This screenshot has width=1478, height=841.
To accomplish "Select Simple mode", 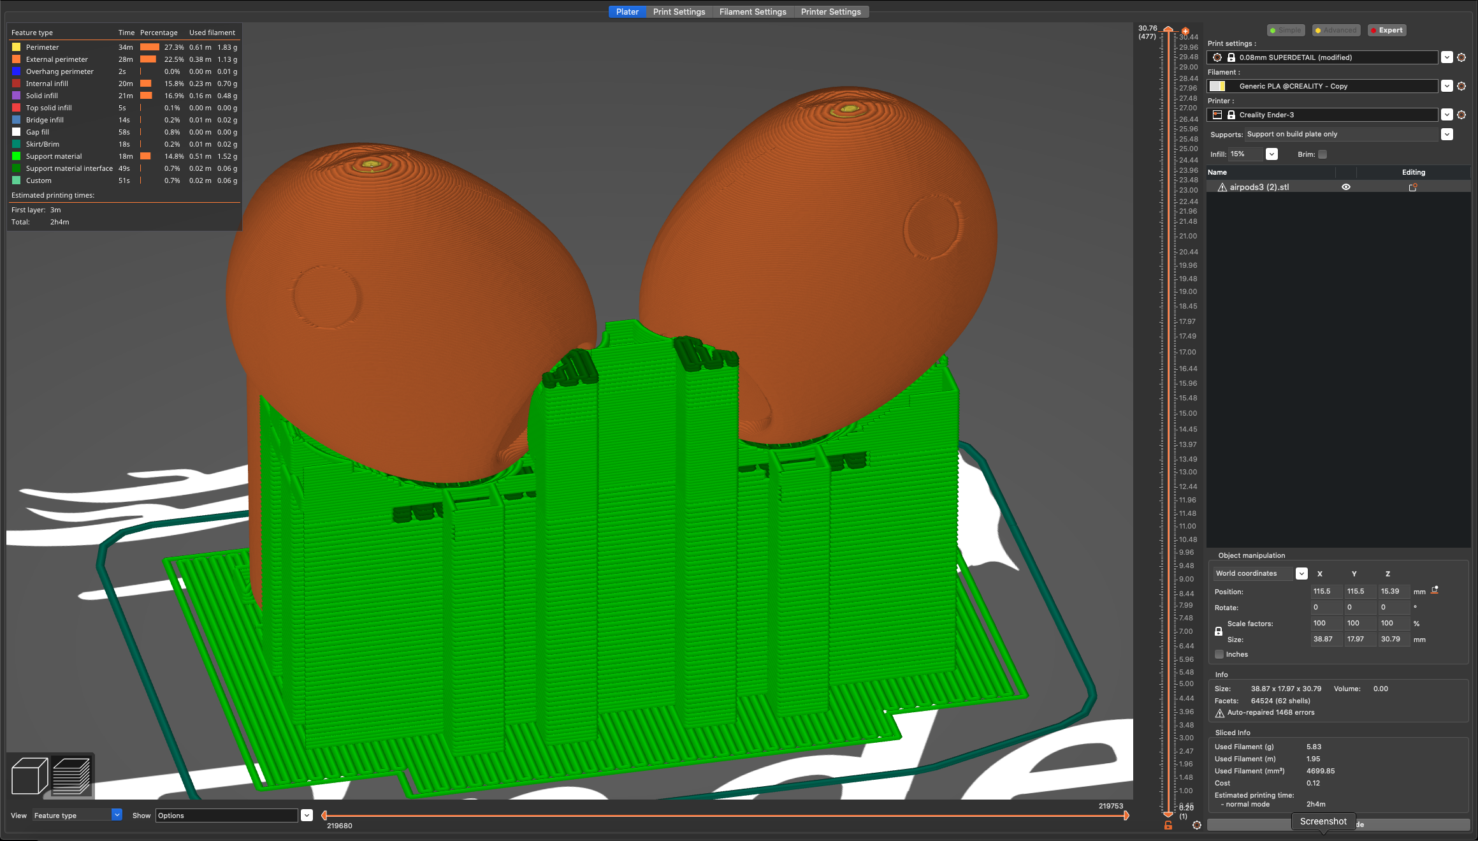I will pyautogui.click(x=1286, y=30).
